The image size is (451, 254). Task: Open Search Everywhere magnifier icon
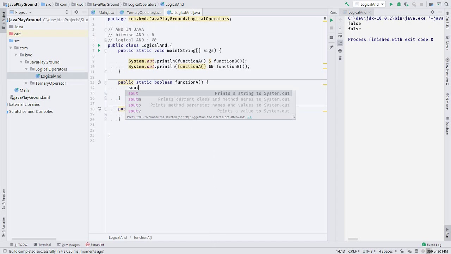pos(447,4)
